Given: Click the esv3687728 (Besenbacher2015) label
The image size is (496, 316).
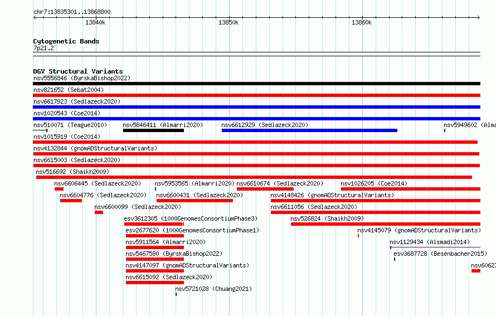Looking at the screenshot, I should pyautogui.click(x=440, y=254).
